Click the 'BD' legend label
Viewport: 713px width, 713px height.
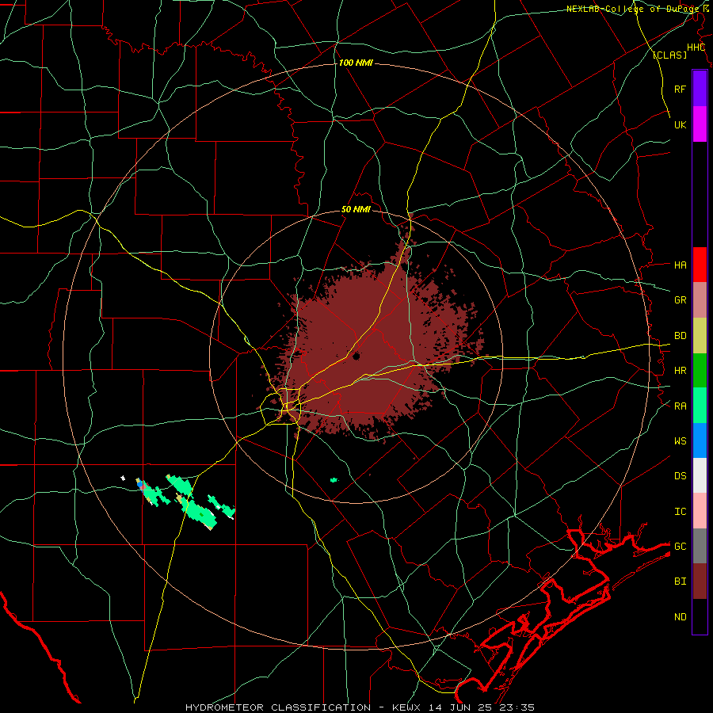(x=680, y=336)
